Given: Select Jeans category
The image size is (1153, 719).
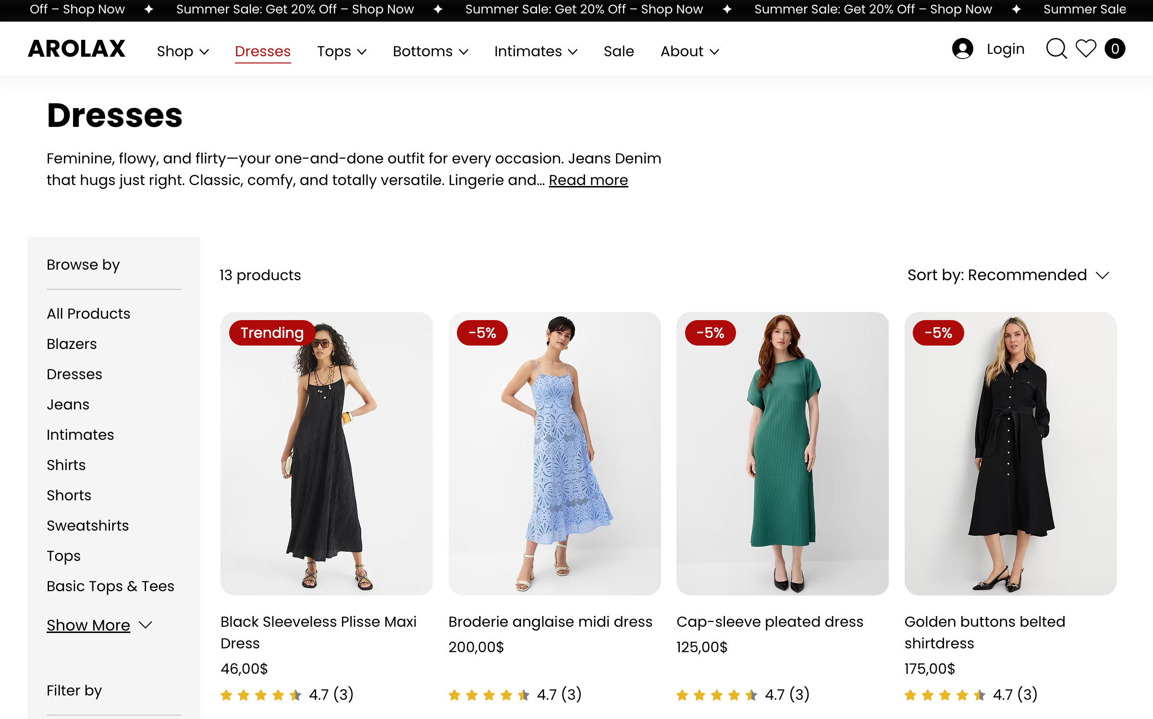Looking at the screenshot, I should [68, 404].
